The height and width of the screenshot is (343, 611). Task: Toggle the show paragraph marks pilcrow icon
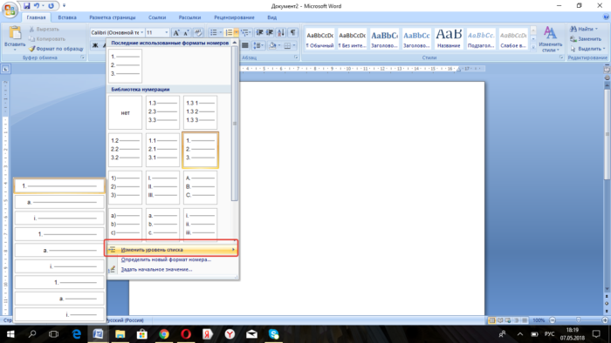[292, 32]
